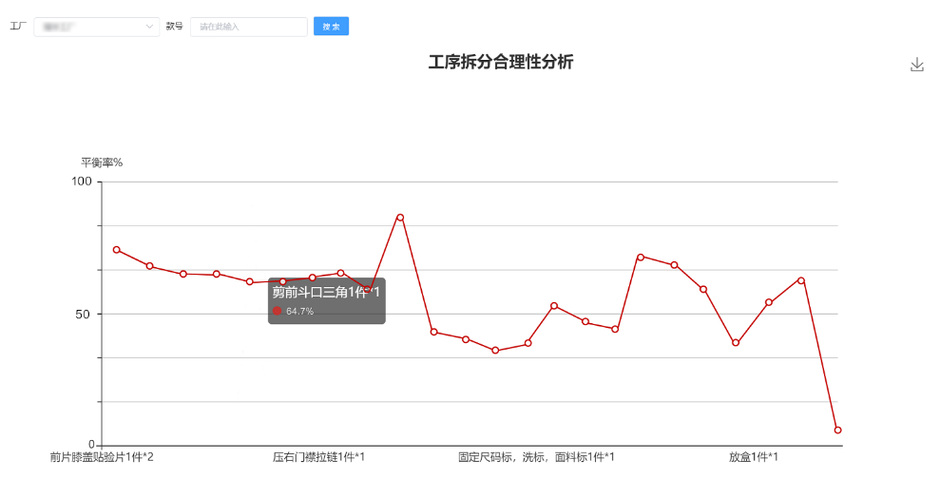940x498 pixels.
Task: Click the last data point near zero
Action: coord(837,431)
